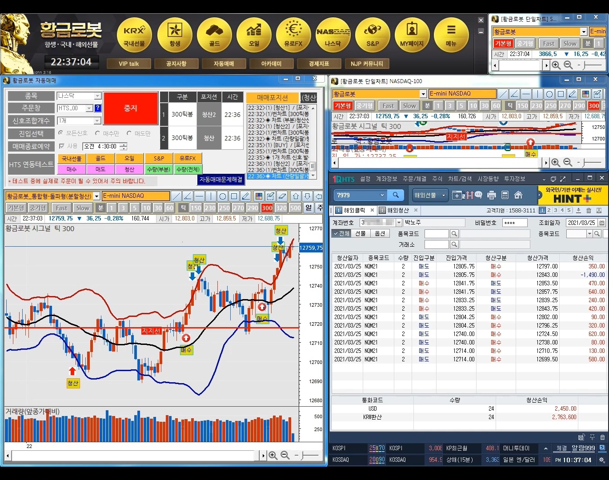The height and width of the screenshot is (480, 609).
Task: Click the home icon in 1Q HTS toolbar
Action: point(518,195)
